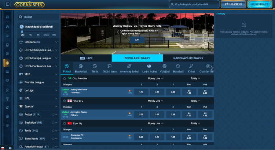This screenshot has width=275, height=150.
Task: Click fire icon on Nottingham Forest match
Action: click(129, 91)
